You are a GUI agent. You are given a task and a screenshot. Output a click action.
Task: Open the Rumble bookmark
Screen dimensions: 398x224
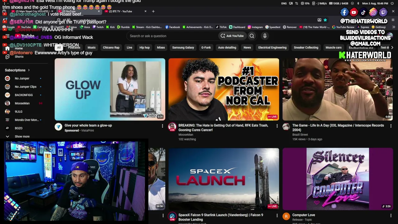tap(123, 27)
